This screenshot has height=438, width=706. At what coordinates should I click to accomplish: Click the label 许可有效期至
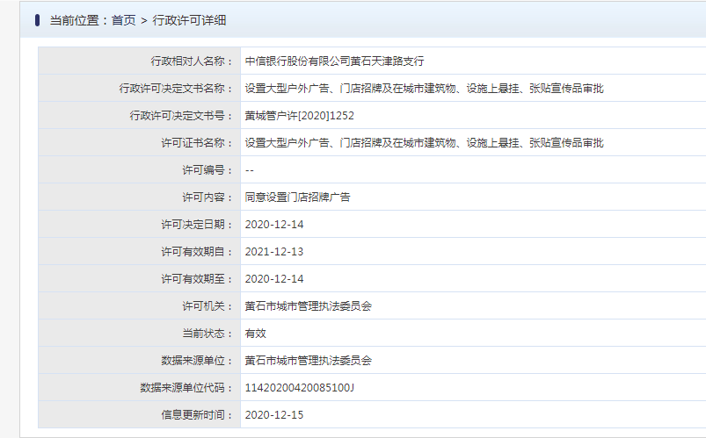click(198, 279)
